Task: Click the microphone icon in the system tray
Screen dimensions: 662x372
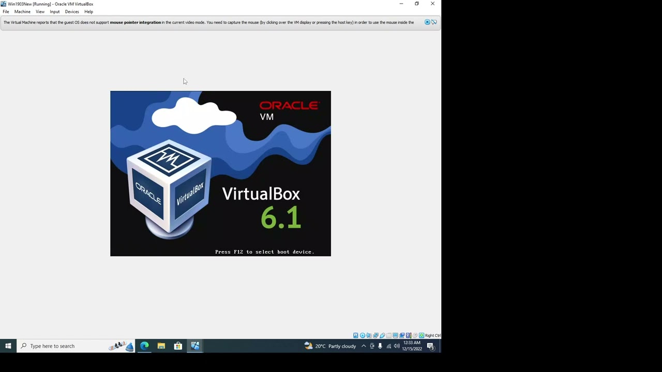Action: pos(380,346)
